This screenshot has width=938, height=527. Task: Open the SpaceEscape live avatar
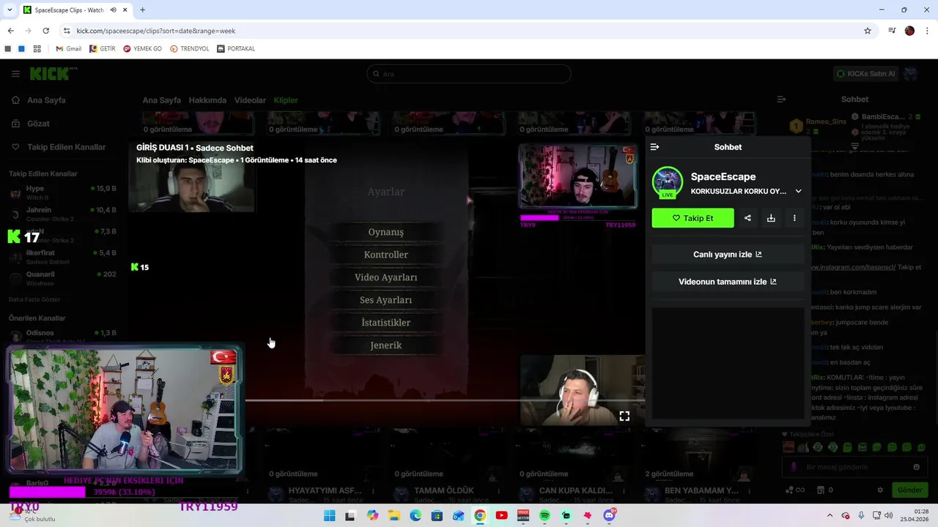(x=668, y=183)
